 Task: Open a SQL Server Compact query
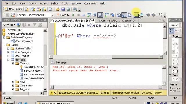pos(51,9)
